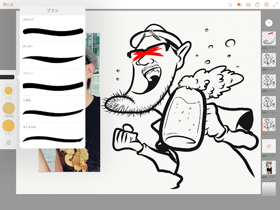The image size is (280, 210).
Task: Show the hidden layer with crossed eye
Action: 269,146
